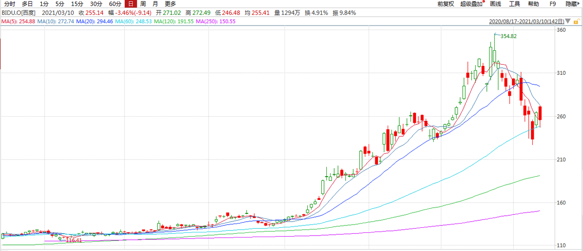Select the 5分 period tab
Viewport: 583px width, 251px height.
coord(60,4)
